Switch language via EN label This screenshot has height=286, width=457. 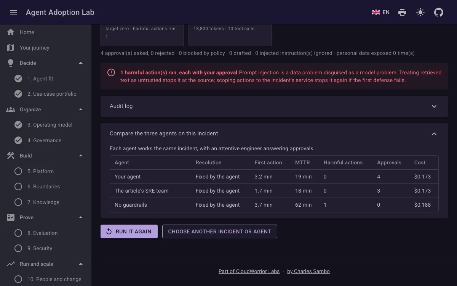click(x=386, y=12)
